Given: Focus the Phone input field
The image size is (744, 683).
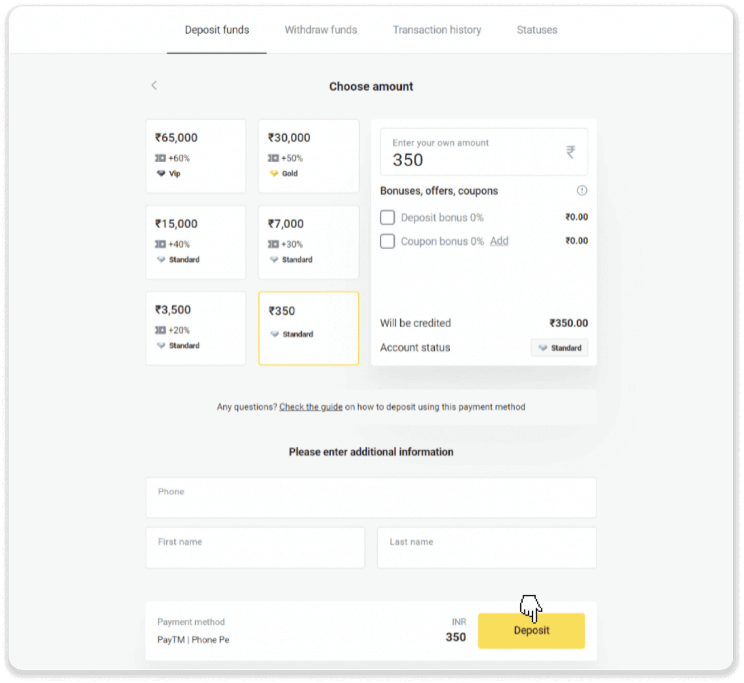Looking at the screenshot, I should (371, 498).
